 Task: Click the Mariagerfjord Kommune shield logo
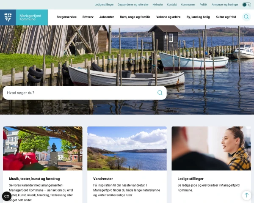pos(8,17)
